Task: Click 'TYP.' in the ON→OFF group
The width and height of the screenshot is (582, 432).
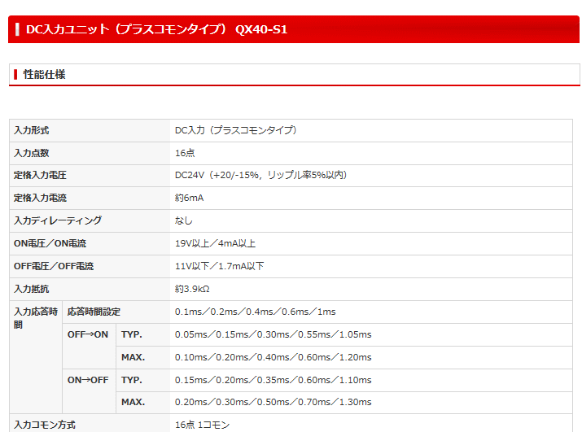Action: [132, 380]
